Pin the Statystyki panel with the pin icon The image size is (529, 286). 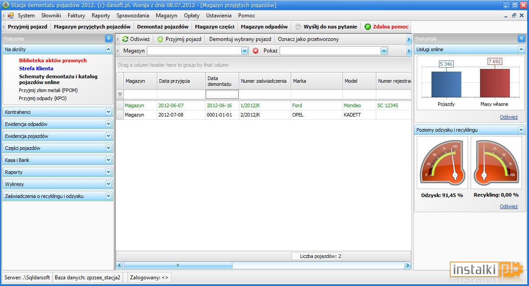521,38
